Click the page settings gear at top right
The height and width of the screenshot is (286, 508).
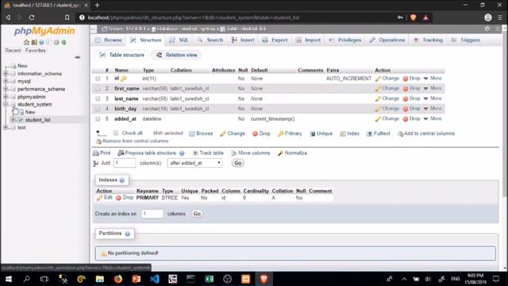click(487, 29)
